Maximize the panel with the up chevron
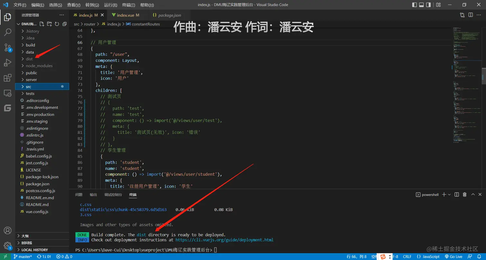The width and height of the screenshot is (486, 260). click(473, 195)
